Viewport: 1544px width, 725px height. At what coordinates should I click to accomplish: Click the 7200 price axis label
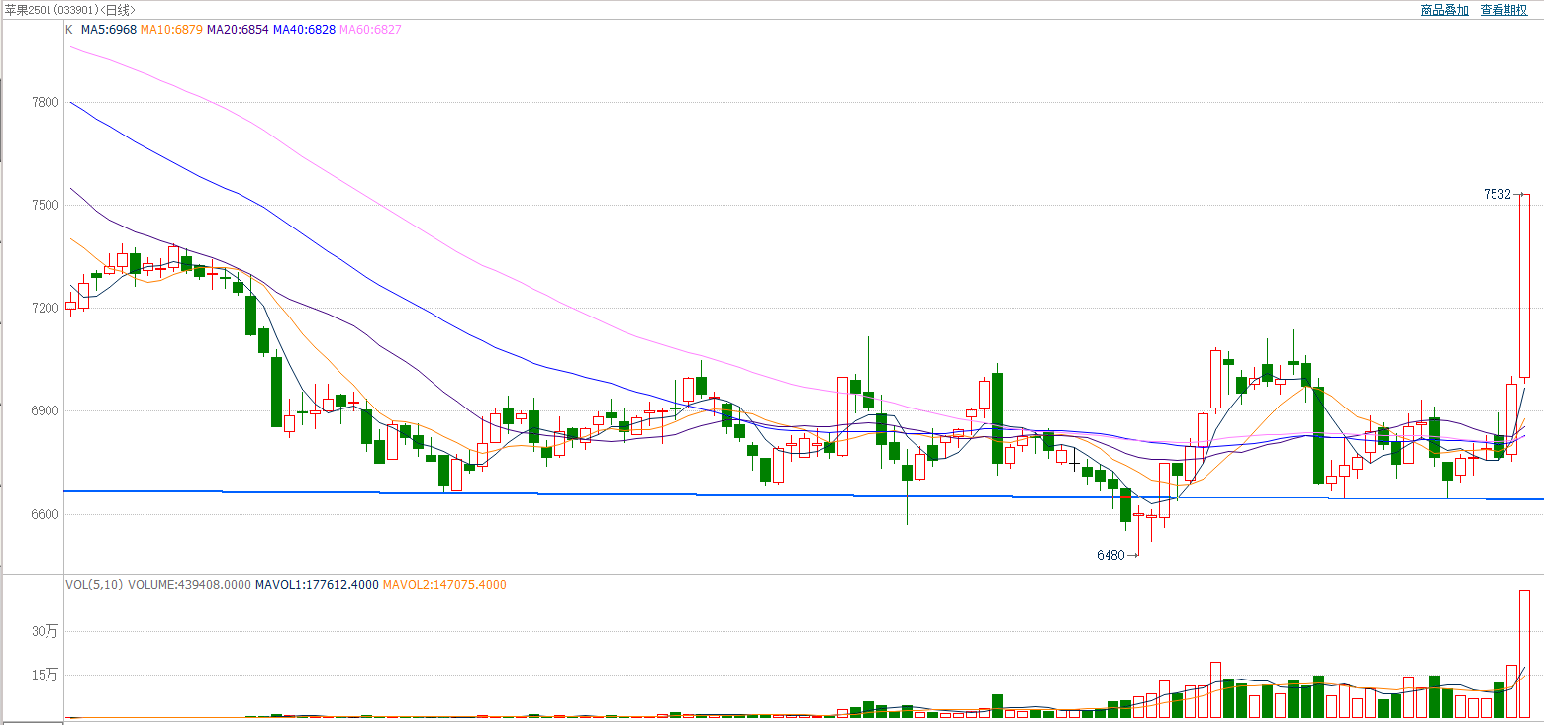coord(45,309)
